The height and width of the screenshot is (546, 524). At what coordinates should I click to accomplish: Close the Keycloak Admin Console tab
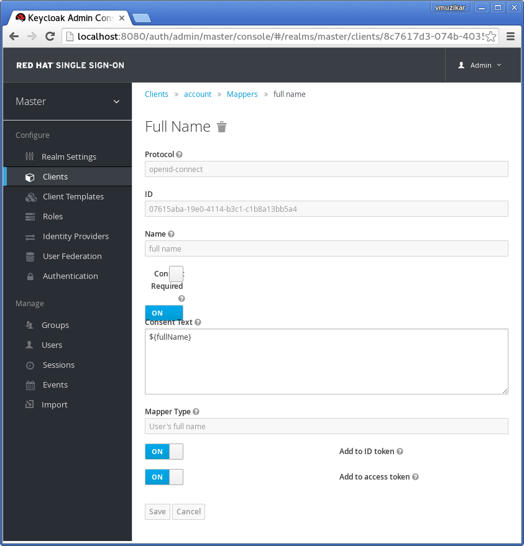(122, 18)
